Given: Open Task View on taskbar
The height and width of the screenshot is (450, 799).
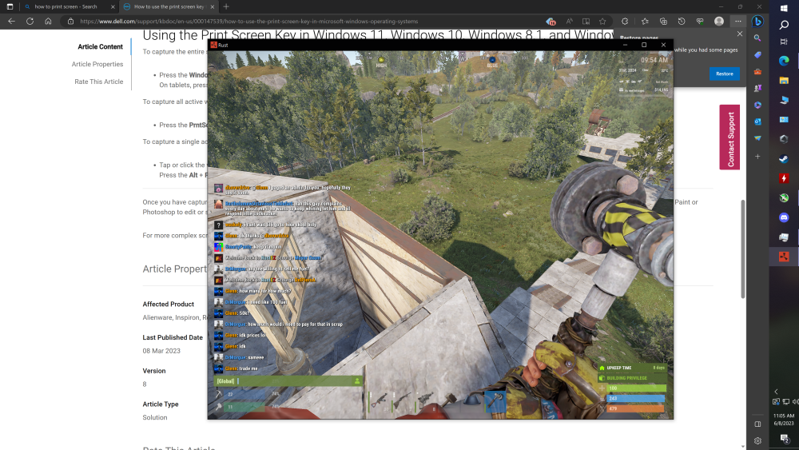Looking at the screenshot, I should (784, 42).
